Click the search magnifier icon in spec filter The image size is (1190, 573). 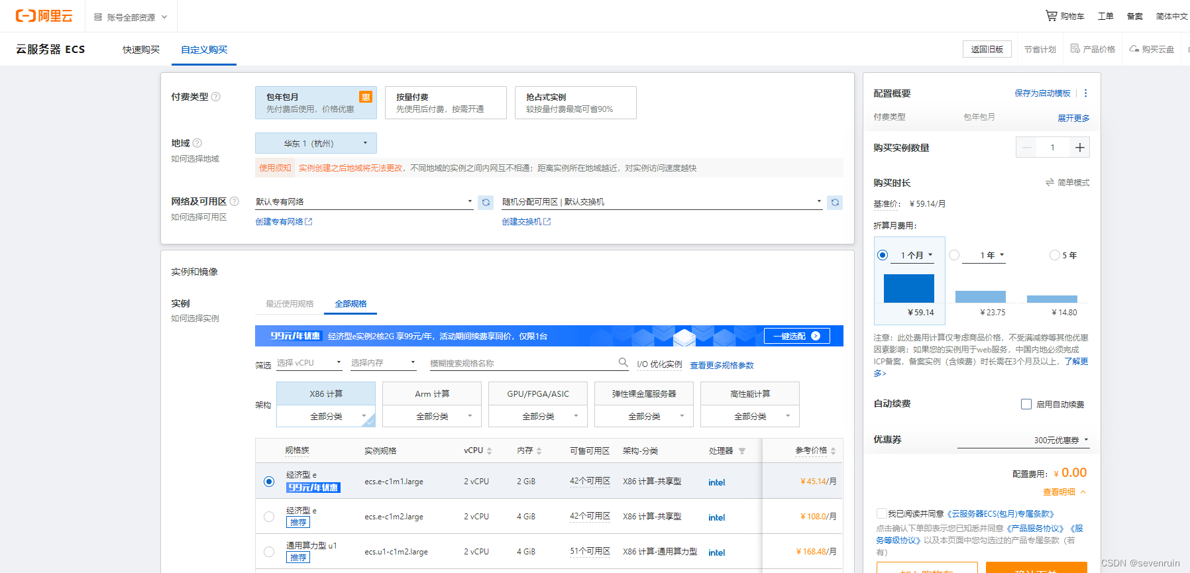pyautogui.click(x=623, y=362)
